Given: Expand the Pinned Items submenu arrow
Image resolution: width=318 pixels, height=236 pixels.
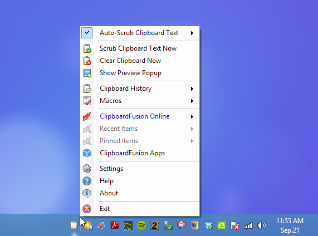Looking at the screenshot, I should point(192,141).
